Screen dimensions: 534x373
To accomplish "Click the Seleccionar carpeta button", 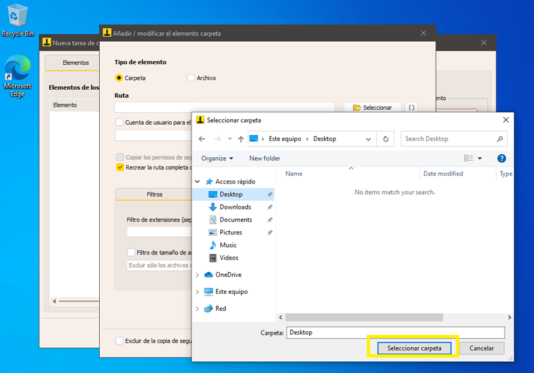I will point(414,348).
